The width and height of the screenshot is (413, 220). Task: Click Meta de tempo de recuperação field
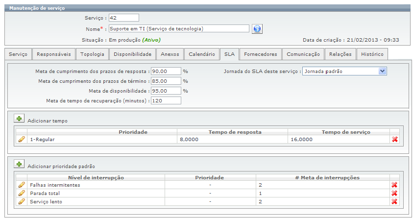166,100
